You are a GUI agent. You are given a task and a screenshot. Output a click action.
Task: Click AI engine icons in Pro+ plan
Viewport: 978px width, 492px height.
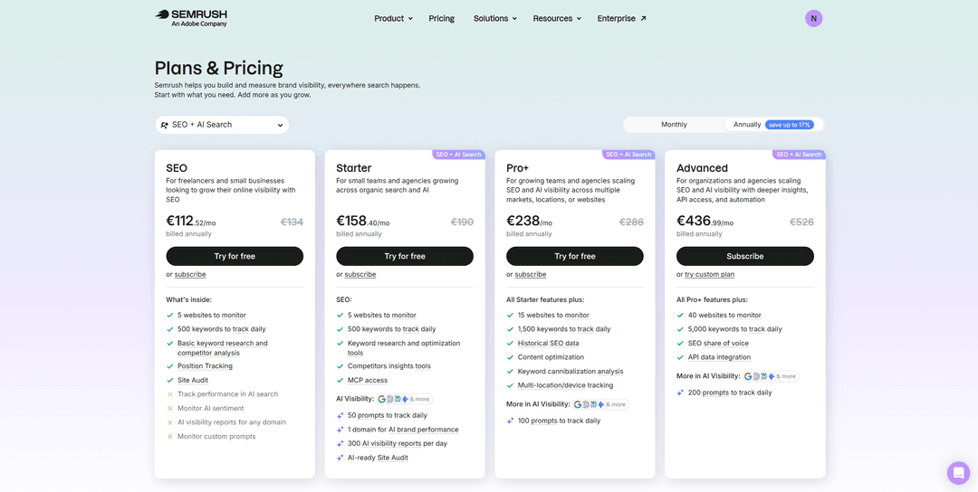(x=600, y=404)
